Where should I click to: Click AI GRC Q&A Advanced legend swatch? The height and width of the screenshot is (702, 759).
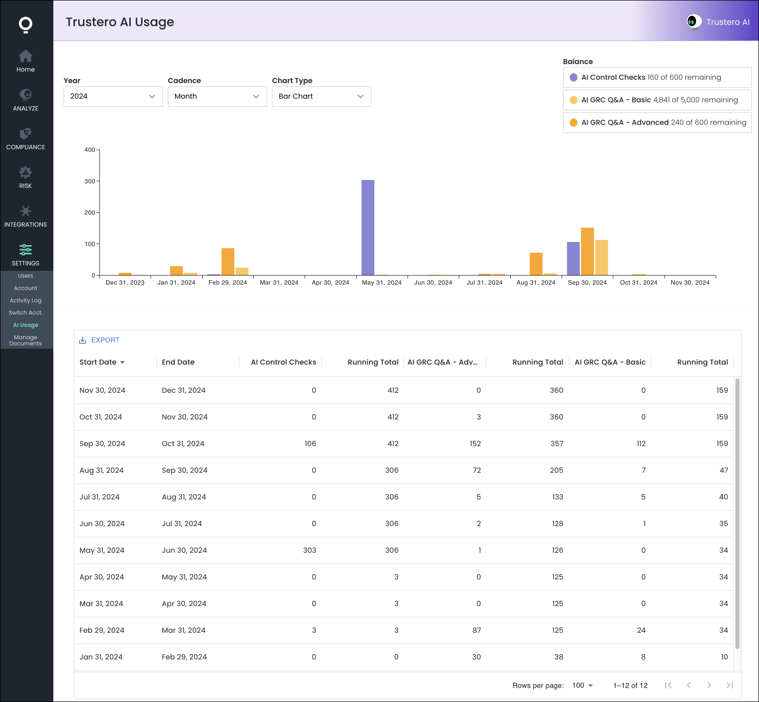pyautogui.click(x=573, y=123)
